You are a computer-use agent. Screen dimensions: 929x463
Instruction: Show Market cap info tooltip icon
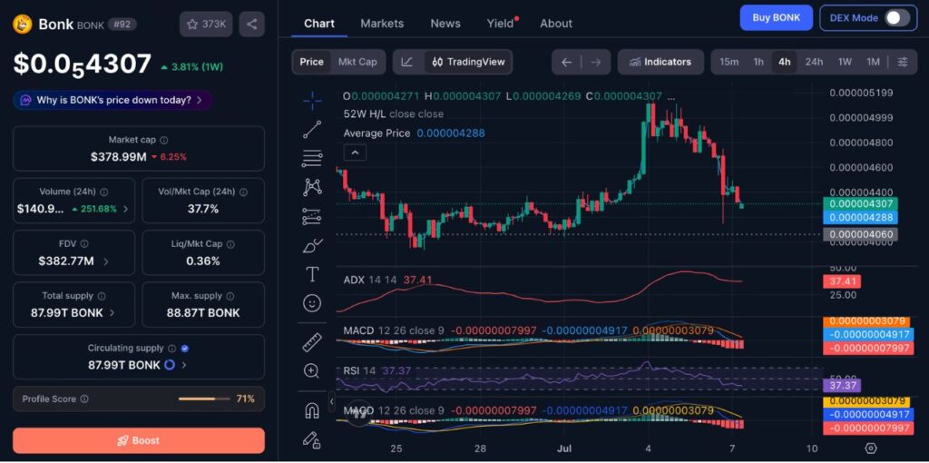tap(164, 141)
